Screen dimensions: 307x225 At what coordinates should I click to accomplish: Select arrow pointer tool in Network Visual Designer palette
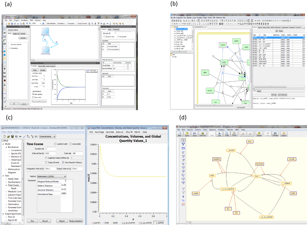click(183, 140)
